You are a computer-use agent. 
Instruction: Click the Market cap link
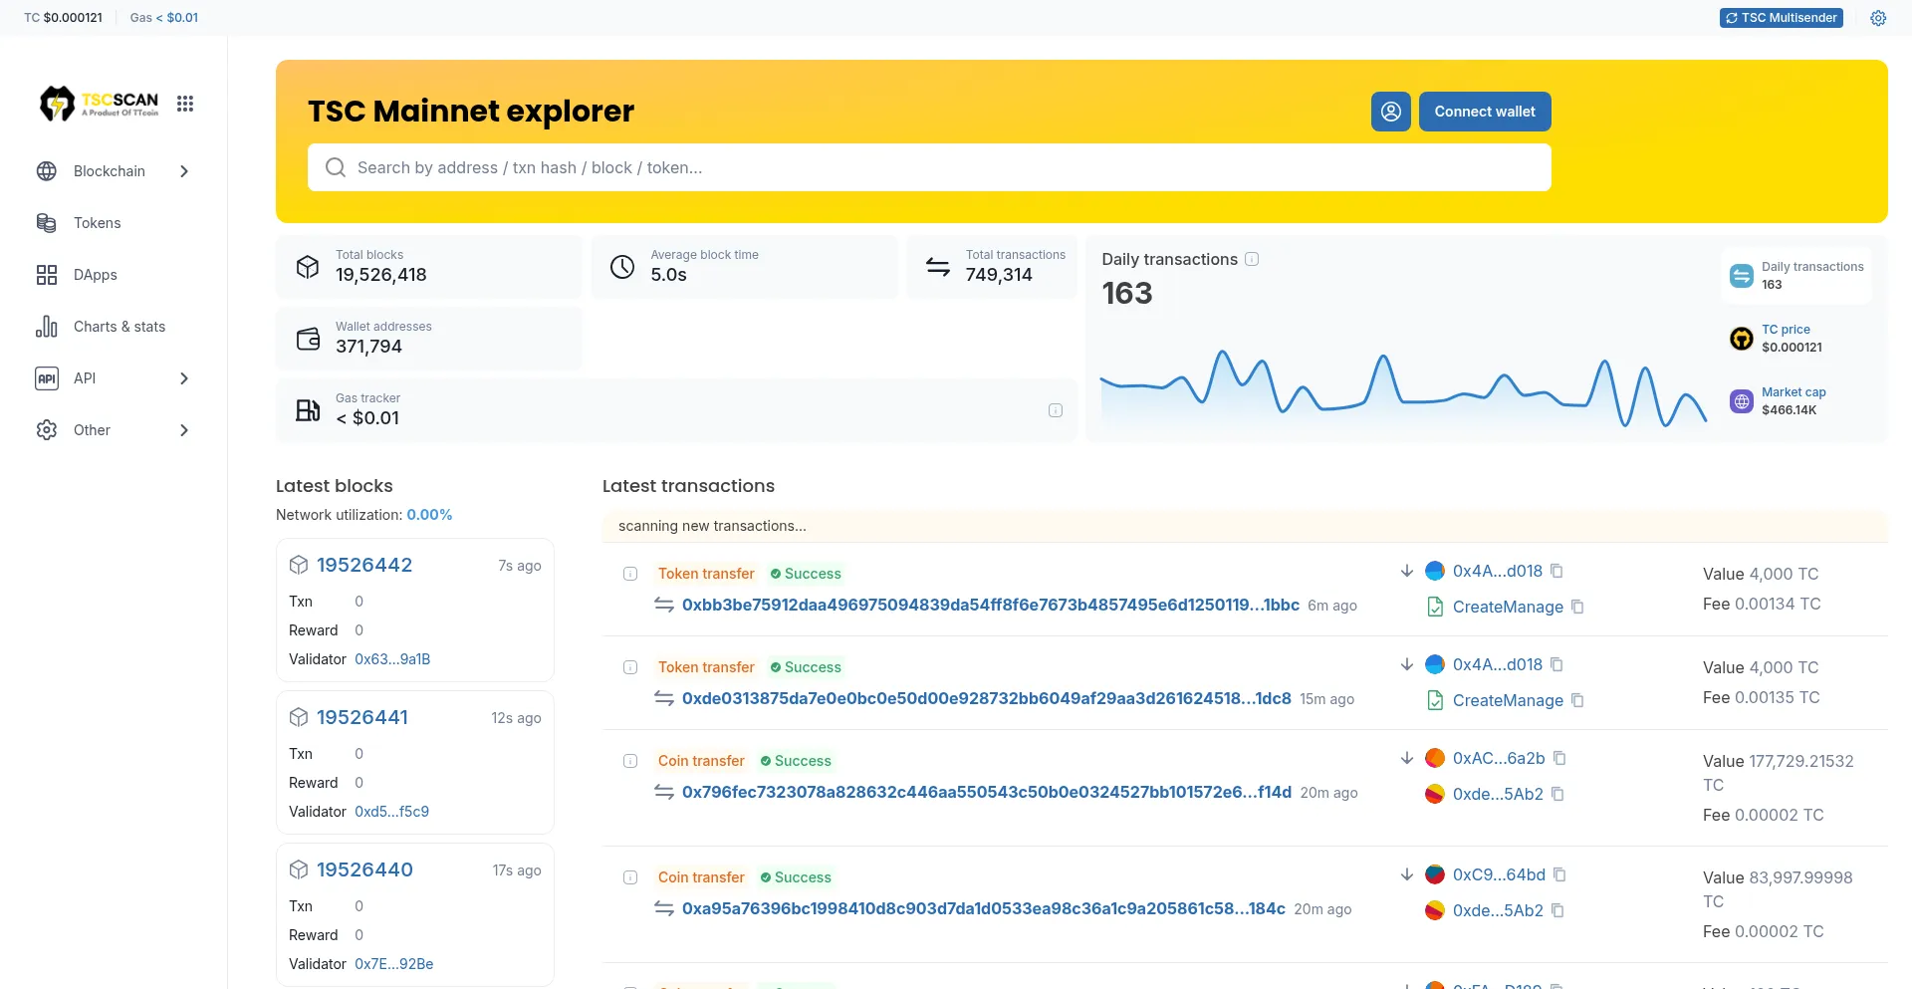coord(1793,392)
